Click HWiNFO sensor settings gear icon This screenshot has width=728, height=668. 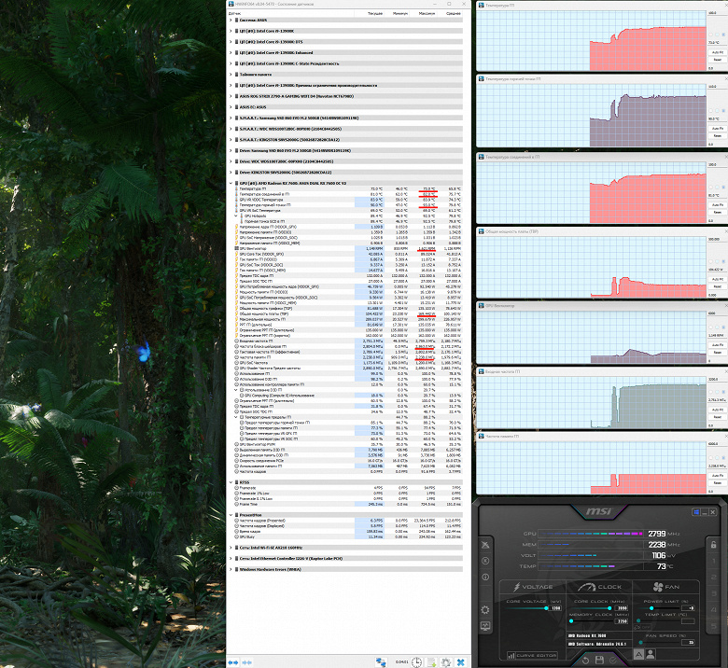446,662
